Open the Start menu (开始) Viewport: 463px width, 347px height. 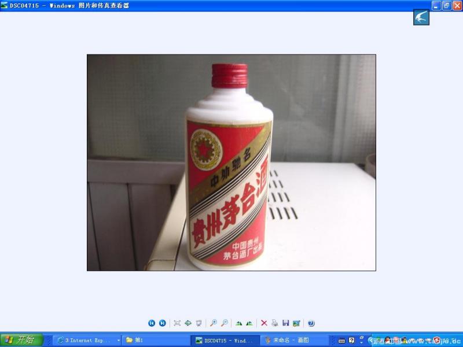tap(21, 340)
